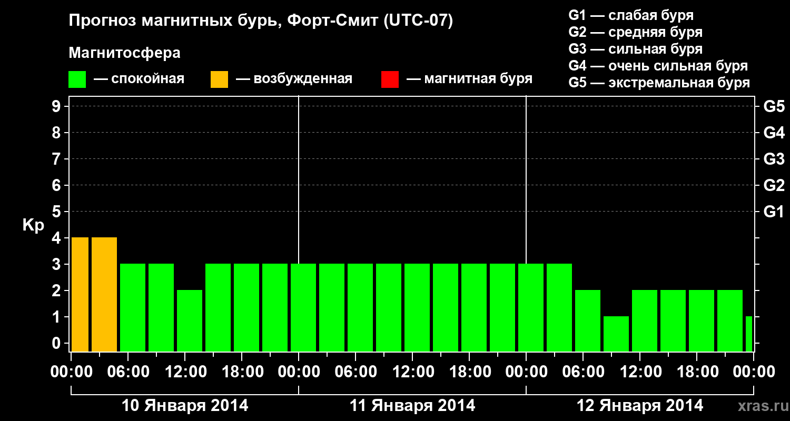Click the green bar at 12:00, 11 January

[x=417, y=308]
